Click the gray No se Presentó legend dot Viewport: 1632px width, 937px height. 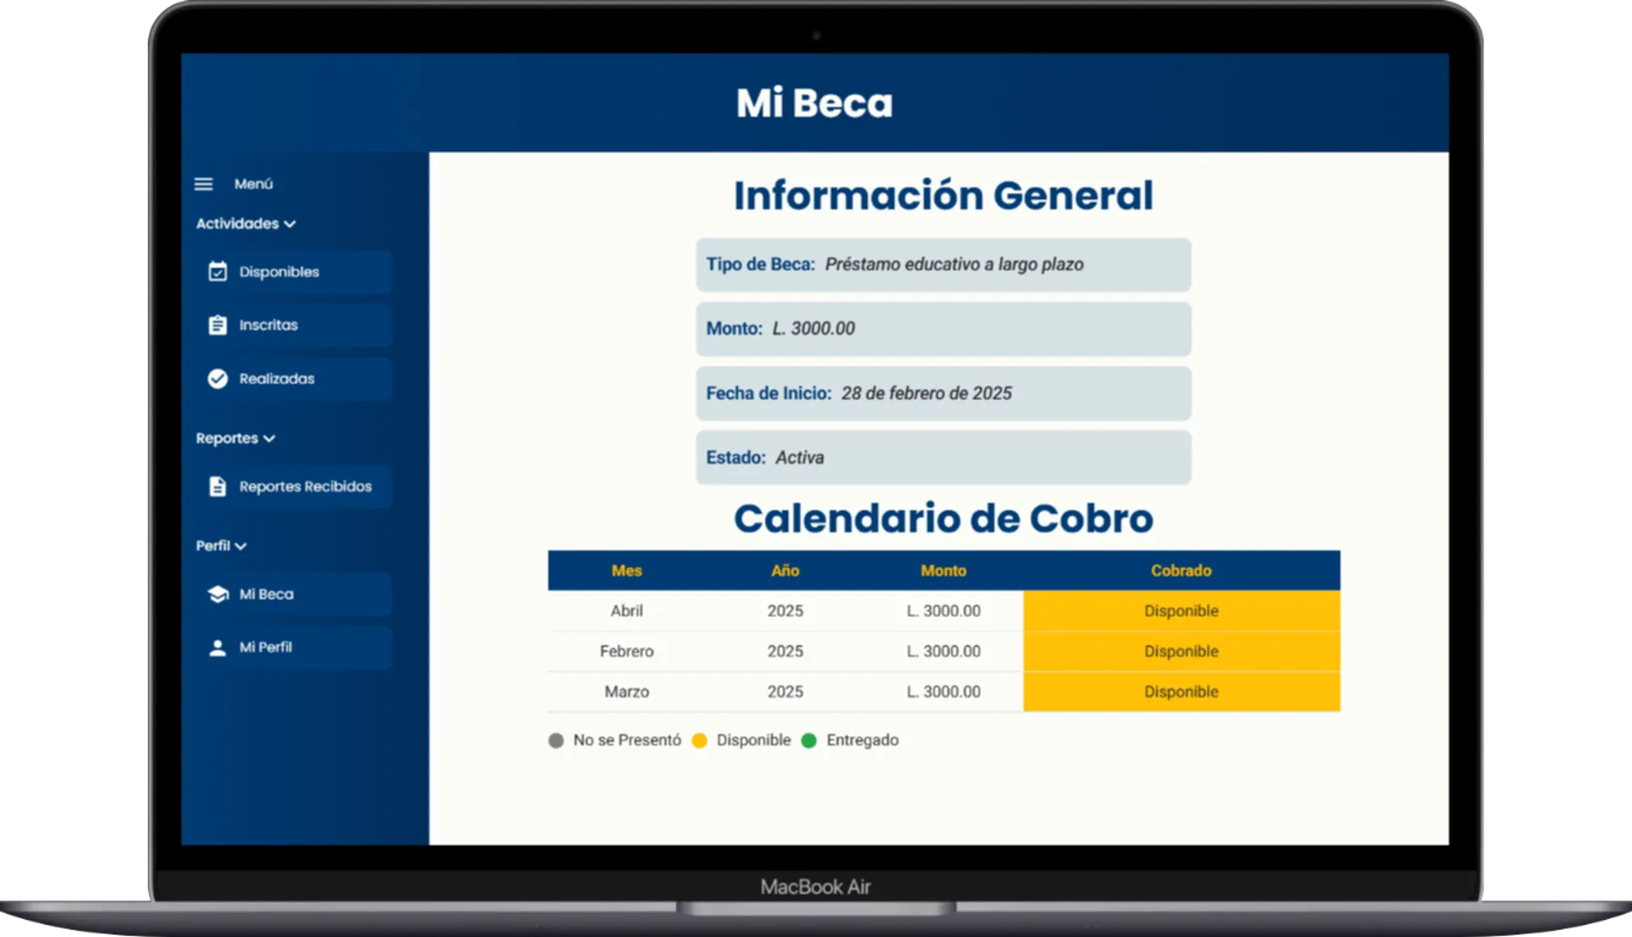coord(556,741)
